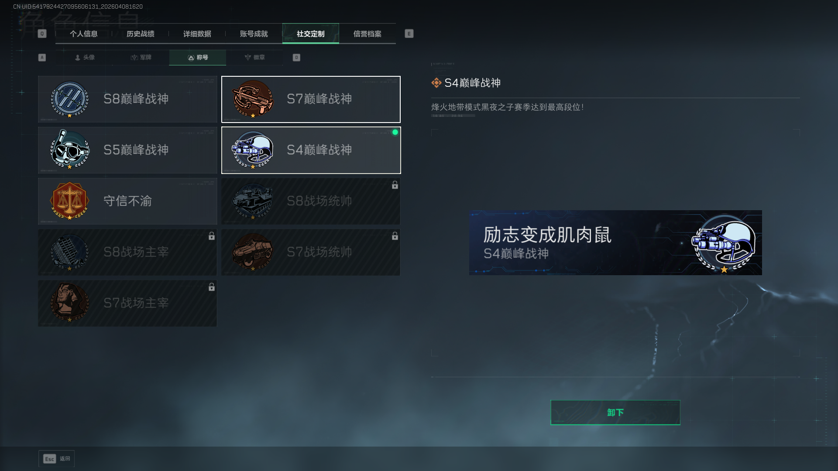Click the S7巅峰战神 crossbow badge icon
Screen dimensions: 838x471
pyautogui.click(x=253, y=99)
